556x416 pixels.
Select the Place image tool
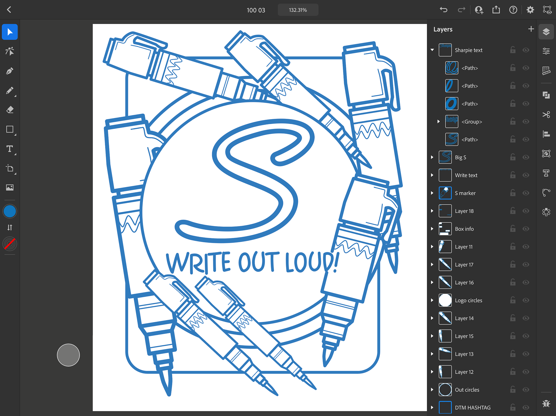pos(10,188)
